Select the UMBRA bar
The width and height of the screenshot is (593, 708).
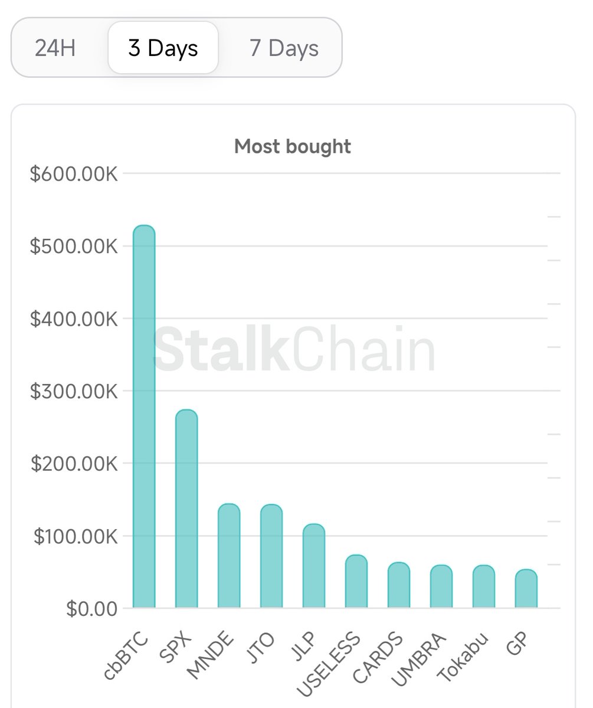click(441, 586)
